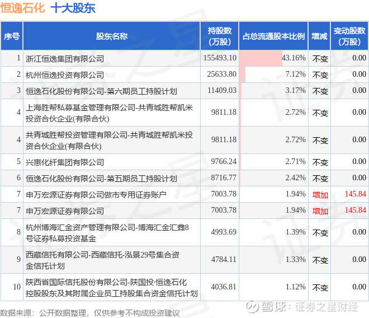Select the 变动股数(万股) column header
The width and height of the screenshot is (369, 318).
pyautogui.click(x=349, y=36)
